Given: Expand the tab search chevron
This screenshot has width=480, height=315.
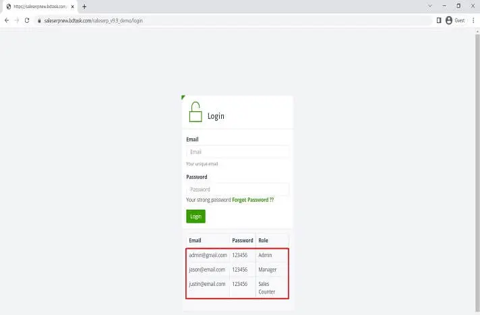Looking at the screenshot, I should [430, 6].
